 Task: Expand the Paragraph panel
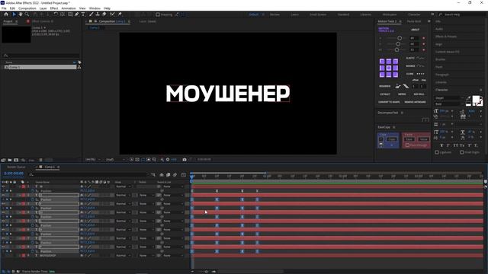pos(442,75)
